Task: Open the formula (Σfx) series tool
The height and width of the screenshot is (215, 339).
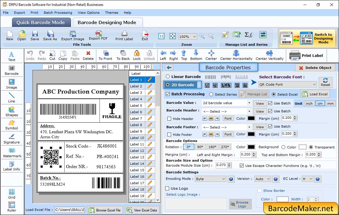Action: click(x=249, y=35)
